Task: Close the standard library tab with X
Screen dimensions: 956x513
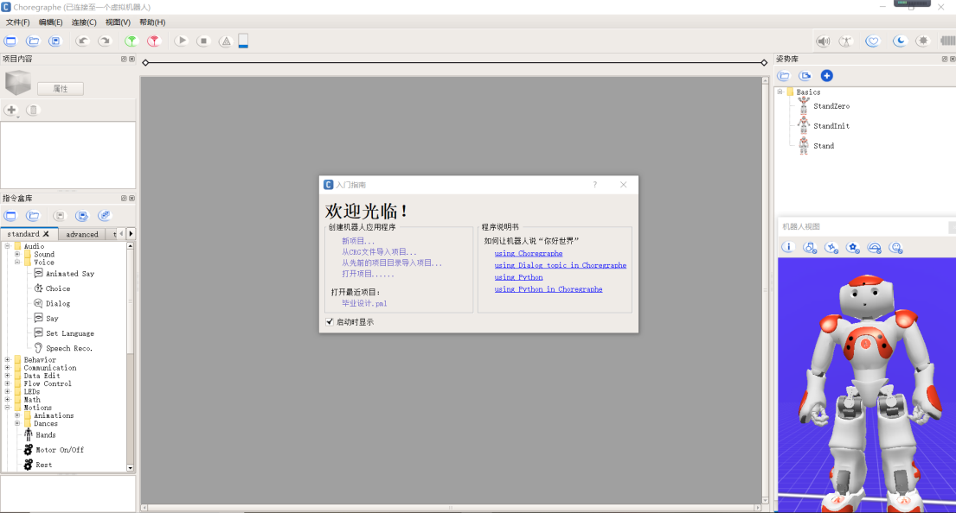Action: click(x=47, y=234)
